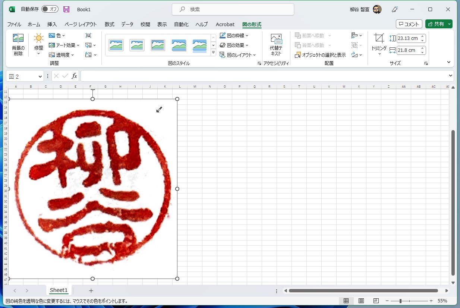This screenshot has width=460, height=308.
Task: Open the 色 (Color) picture options
Action: click(x=57, y=35)
